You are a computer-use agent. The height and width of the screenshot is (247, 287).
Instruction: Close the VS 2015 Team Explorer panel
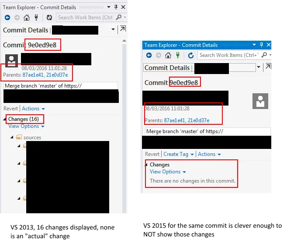[x=269, y=45]
